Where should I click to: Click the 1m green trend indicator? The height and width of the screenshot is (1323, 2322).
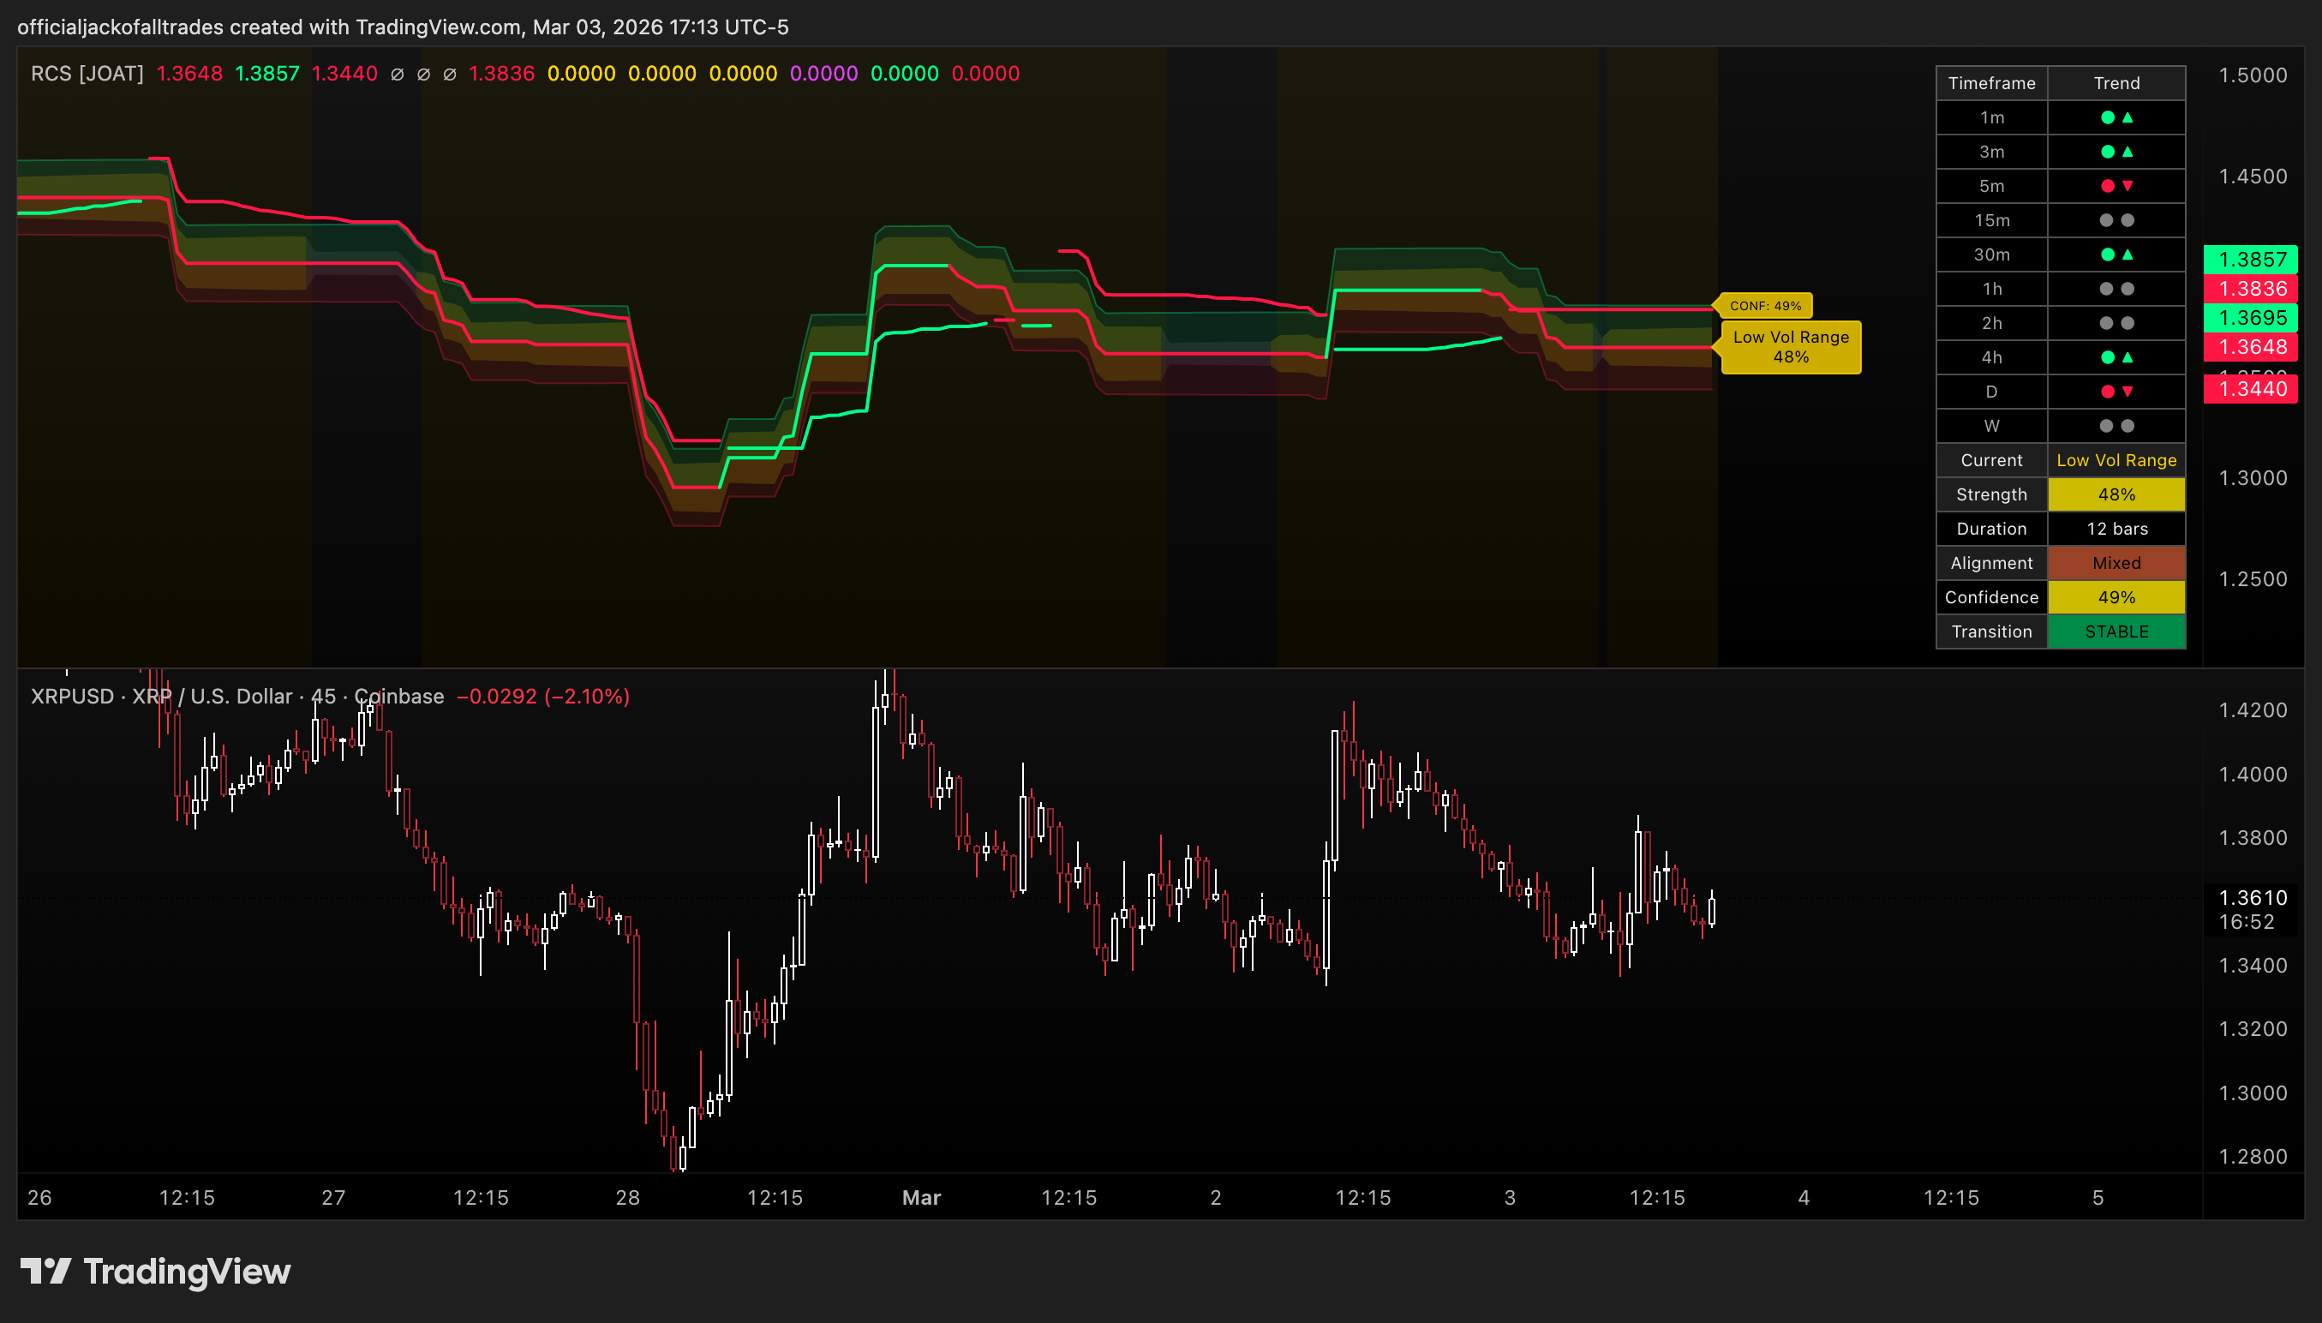click(x=2116, y=117)
